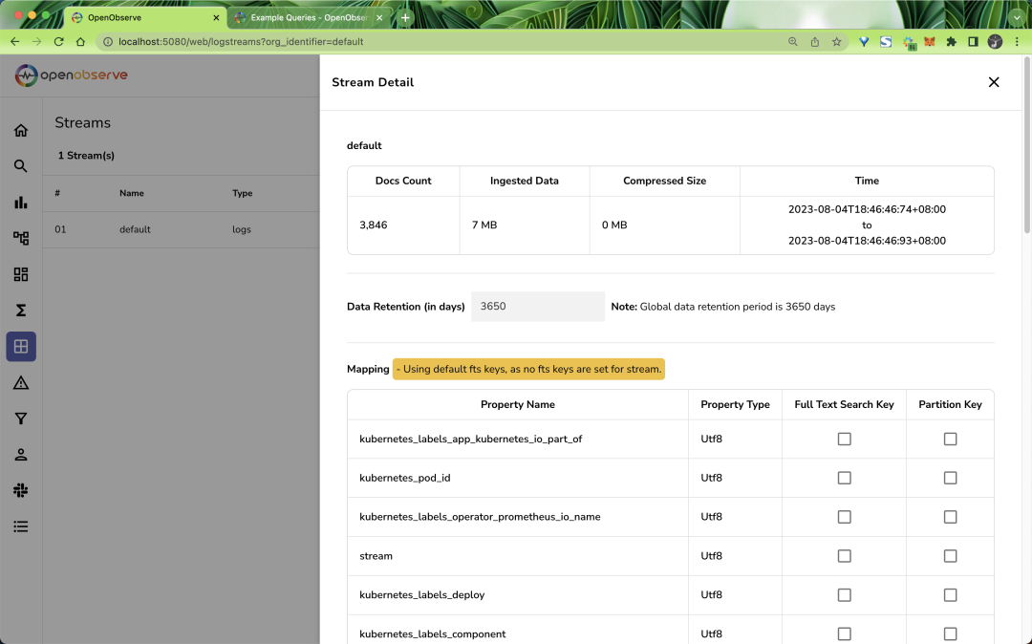
Task: Click the Partition Key column header
Action: click(951, 404)
